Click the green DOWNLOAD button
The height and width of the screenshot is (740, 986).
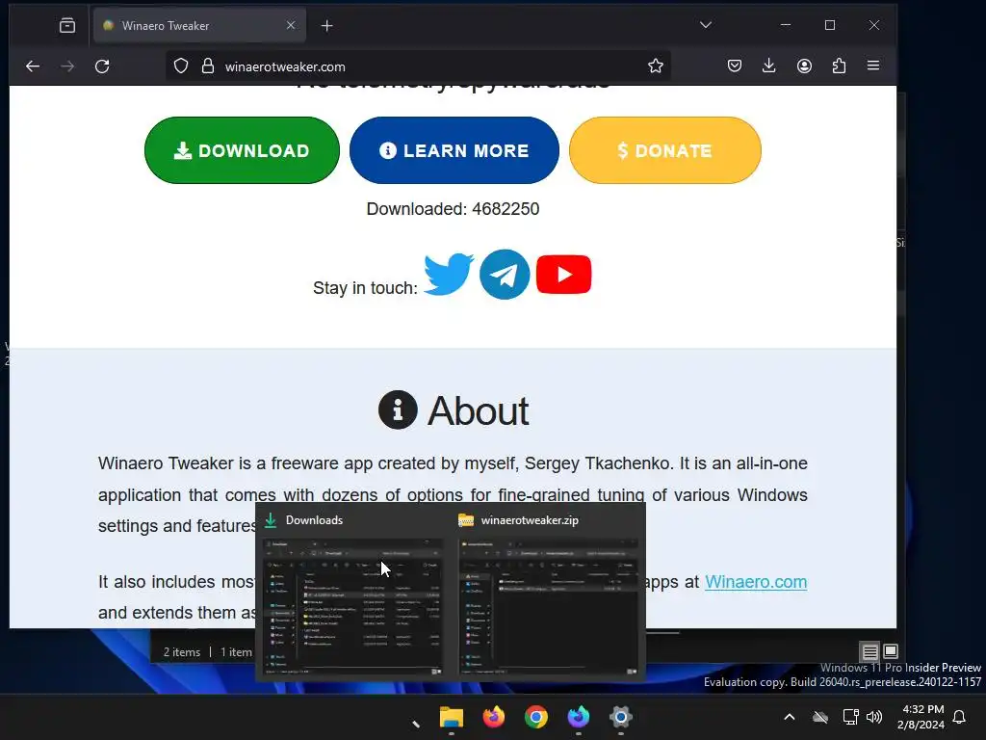coord(242,150)
